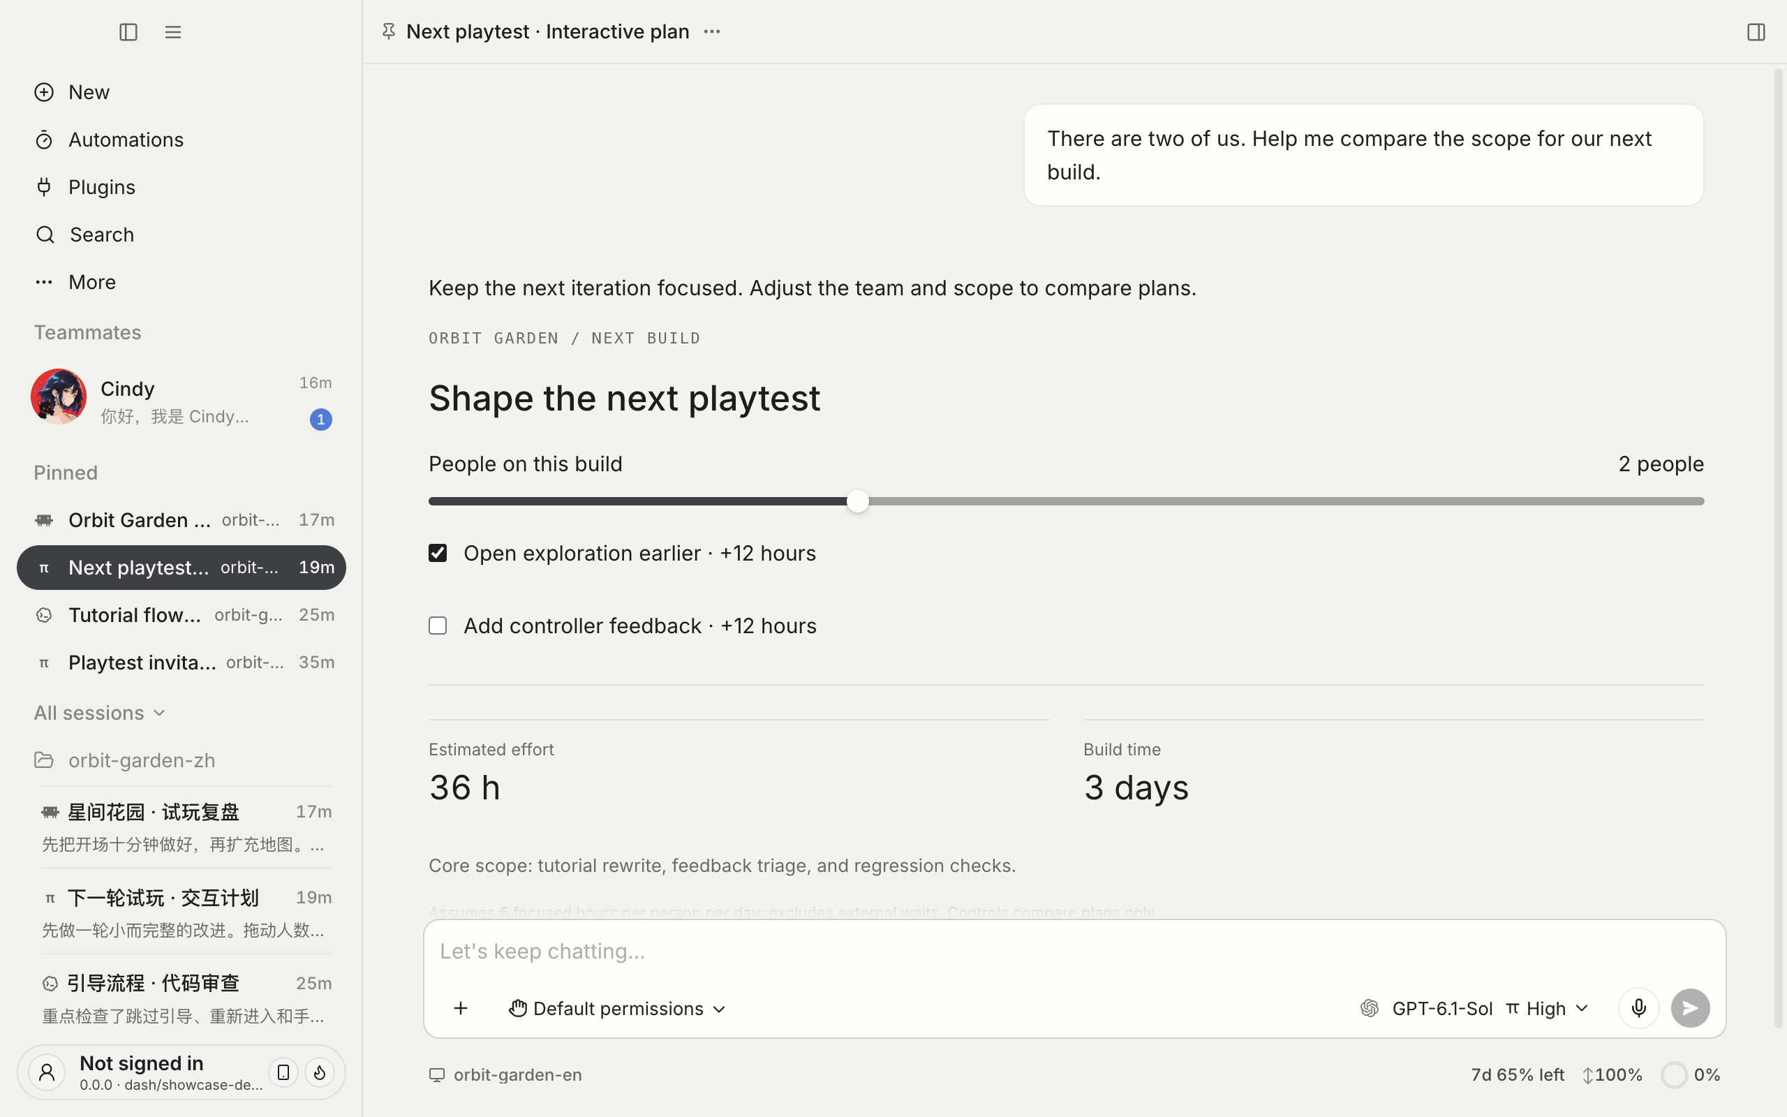
Task: Select the active Next playtest pinned session
Action: click(181, 568)
